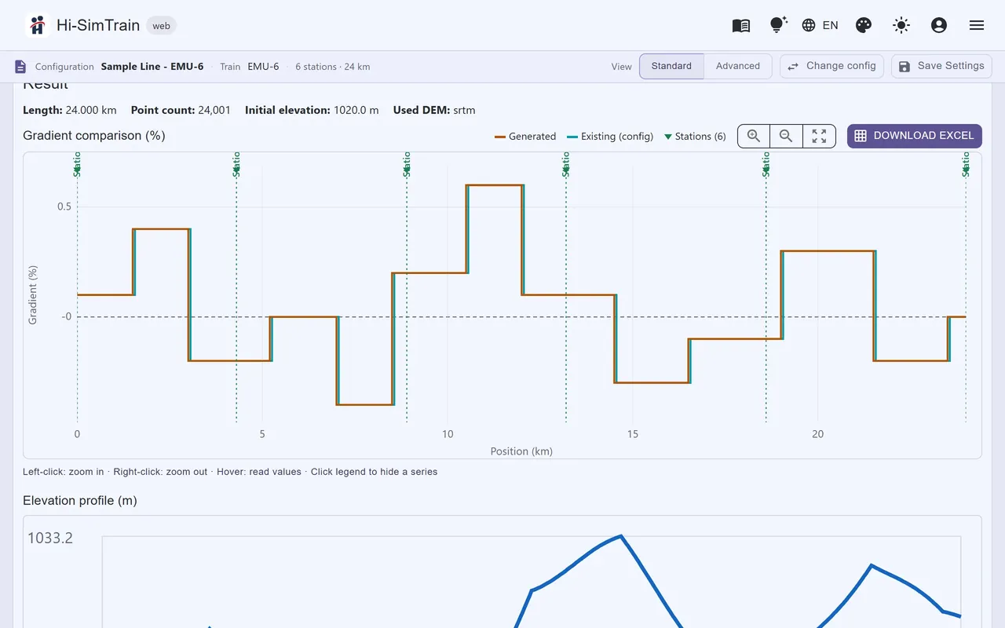The width and height of the screenshot is (1005, 628).
Task: Open the user account icon
Action: tap(939, 25)
